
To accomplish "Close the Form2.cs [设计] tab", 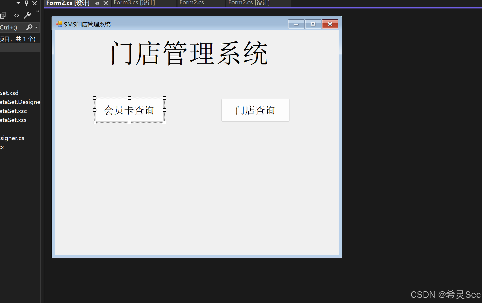I will pos(106,3).
